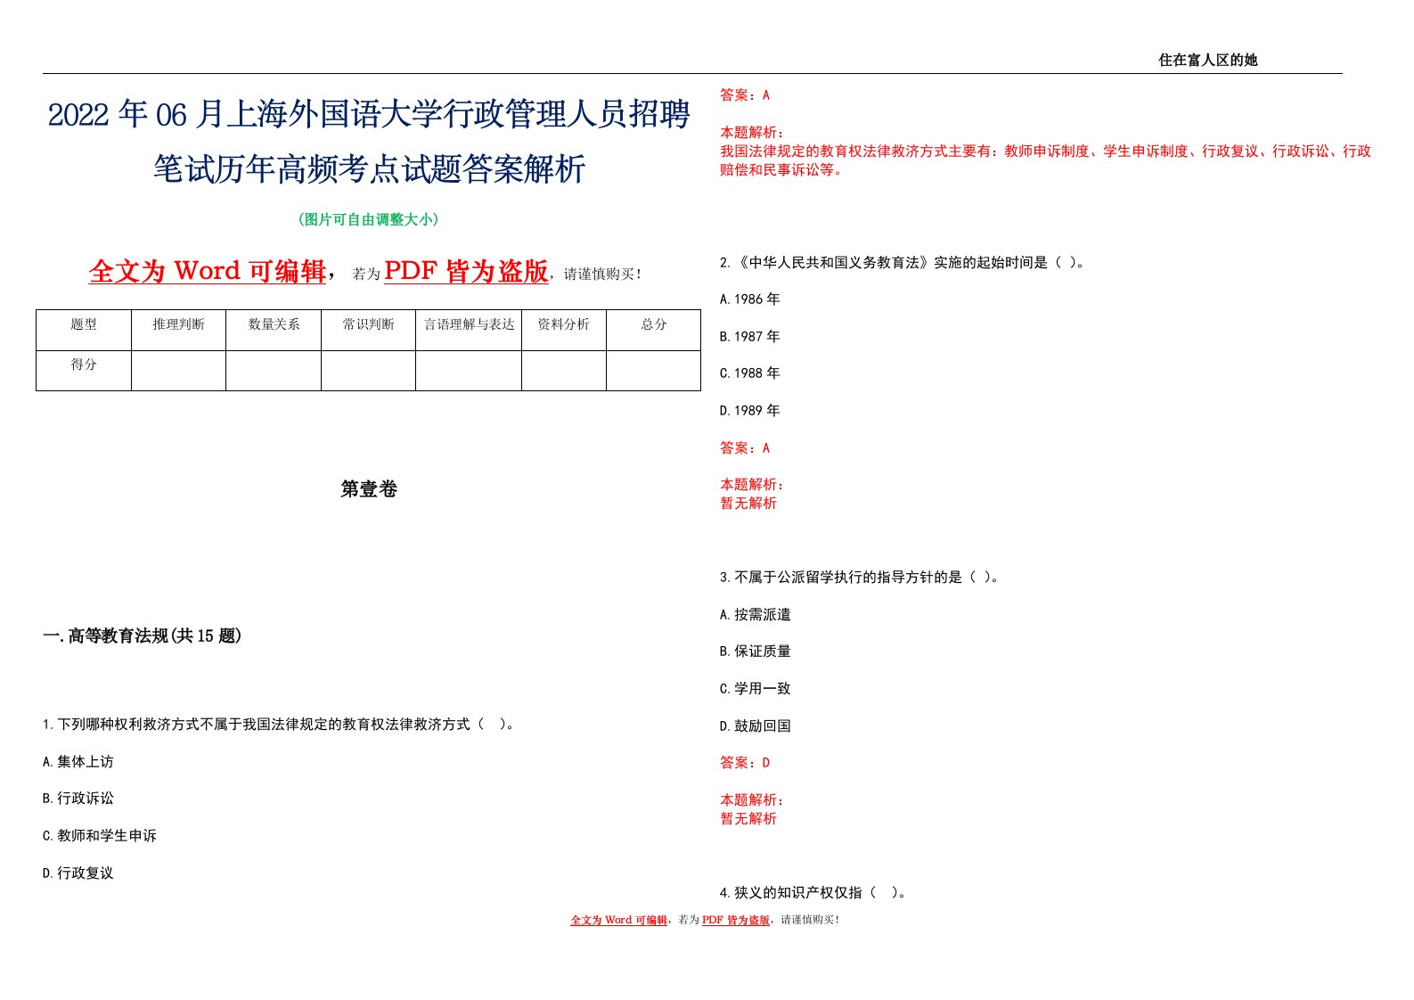Click the footer text 请谨慎购买
This screenshot has height=1000, width=1414.
pos(809,920)
